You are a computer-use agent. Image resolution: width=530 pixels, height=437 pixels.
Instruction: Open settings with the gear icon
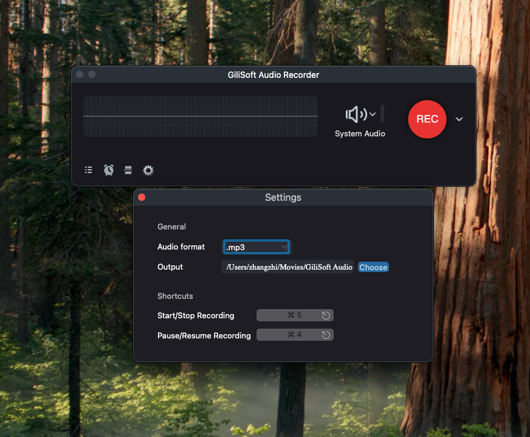click(148, 170)
